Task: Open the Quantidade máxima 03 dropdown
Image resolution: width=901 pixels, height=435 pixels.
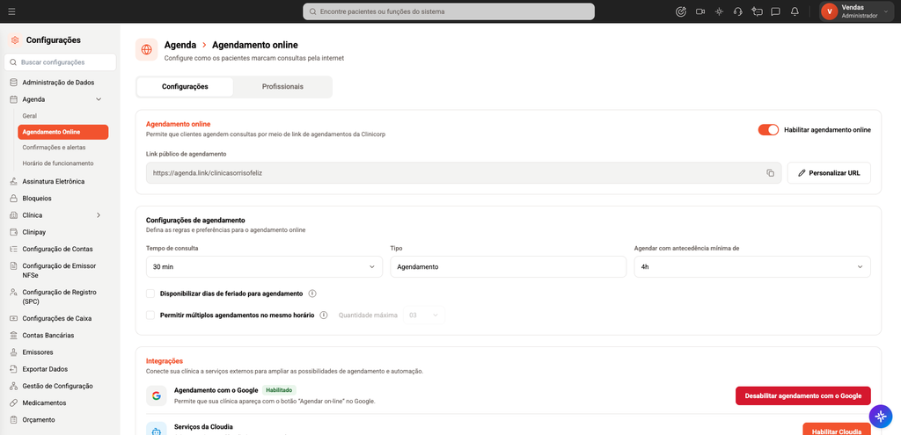Action: 424,315
